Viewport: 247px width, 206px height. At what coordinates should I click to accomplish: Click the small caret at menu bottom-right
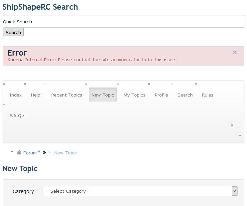(x=240, y=135)
